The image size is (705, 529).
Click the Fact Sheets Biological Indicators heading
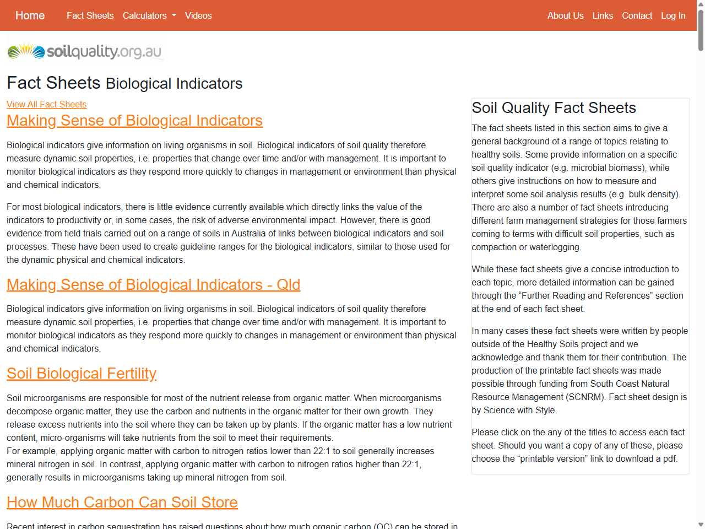124,83
